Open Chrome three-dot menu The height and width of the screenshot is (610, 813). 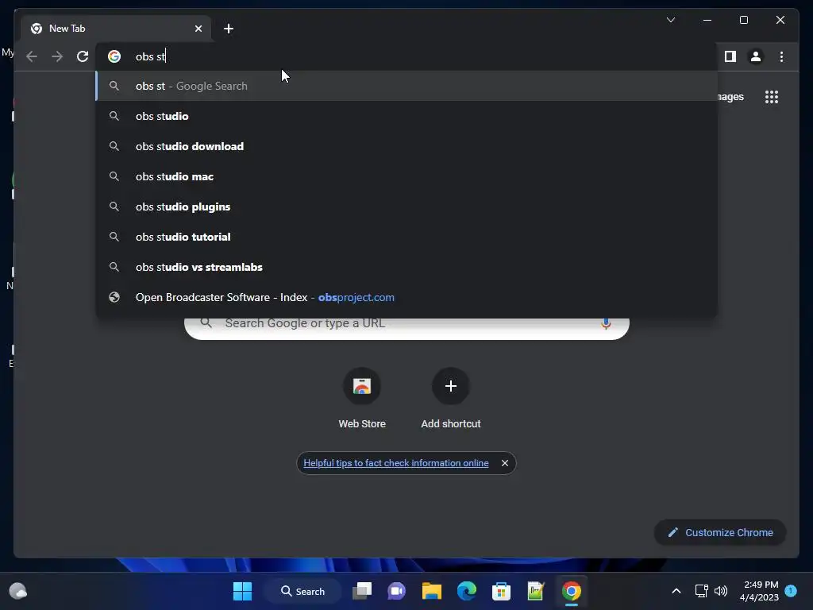click(x=781, y=56)
